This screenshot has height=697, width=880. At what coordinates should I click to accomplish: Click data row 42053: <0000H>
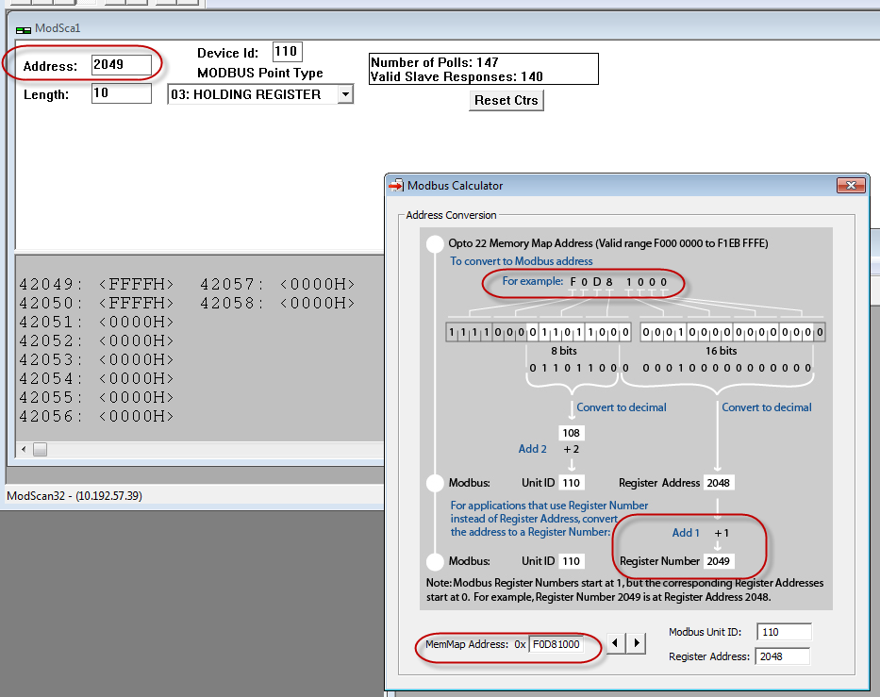pyautogui.click(x=96, y=359)
